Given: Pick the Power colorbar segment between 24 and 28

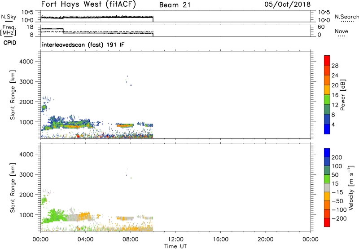Looking at the screenshot, I should (x=327, y=71).
